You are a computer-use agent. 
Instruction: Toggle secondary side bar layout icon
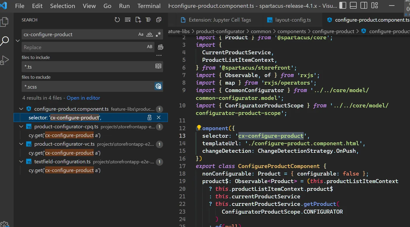click(x=364, y=6)
